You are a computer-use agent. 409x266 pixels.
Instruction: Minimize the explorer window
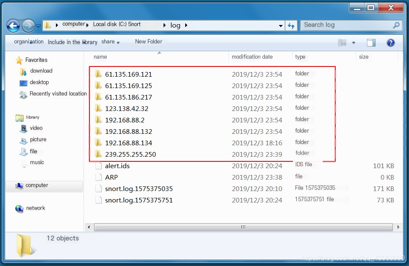pos(357,8)
